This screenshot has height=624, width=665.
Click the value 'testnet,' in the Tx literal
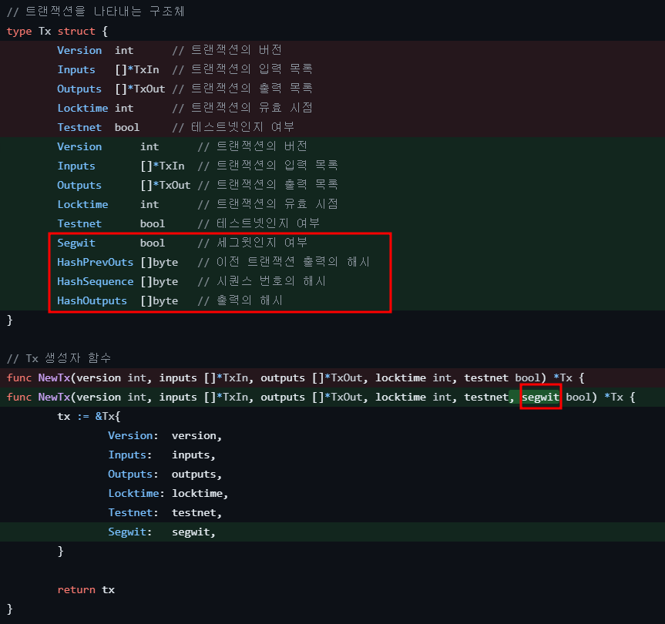click(x=196, y=513)
